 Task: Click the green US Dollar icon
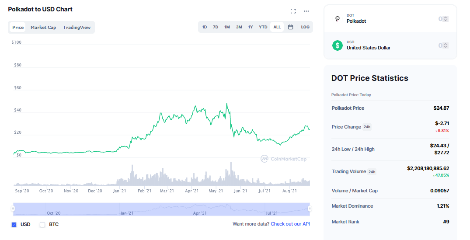tap(337, 45)
